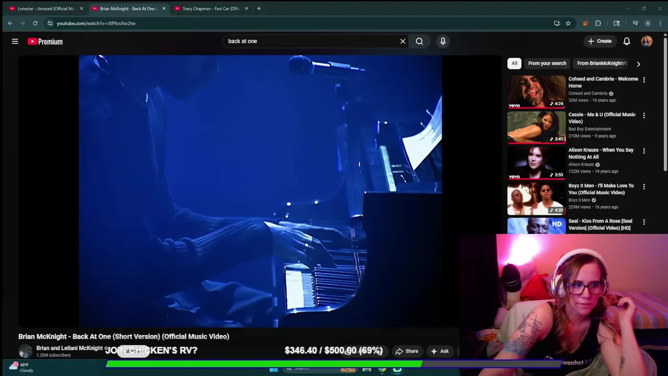
Task: Click the Share button below the video
Action: (x=407, y=351)
